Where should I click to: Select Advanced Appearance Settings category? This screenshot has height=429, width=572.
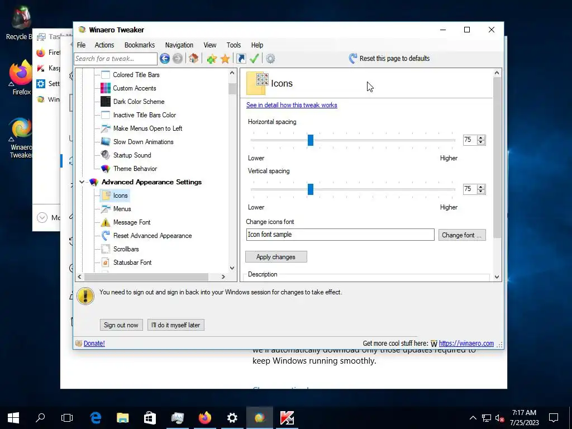151,182
